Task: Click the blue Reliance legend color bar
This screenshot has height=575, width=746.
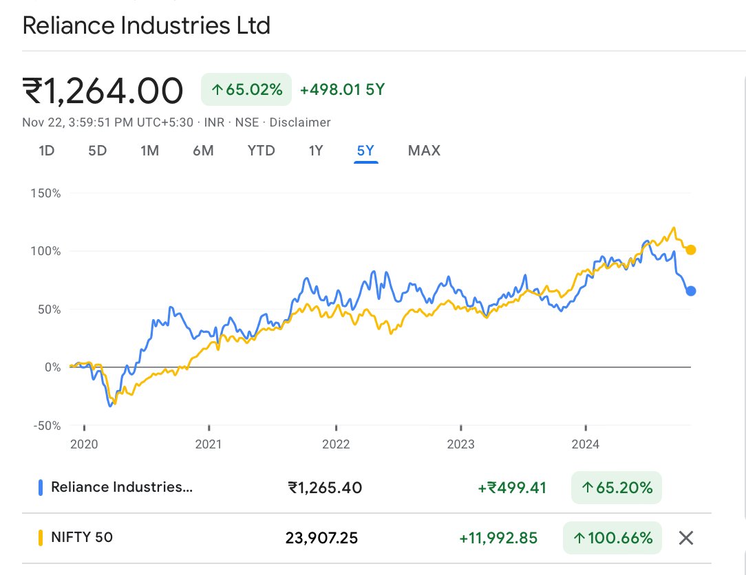Action: click(x=41, y=488)
